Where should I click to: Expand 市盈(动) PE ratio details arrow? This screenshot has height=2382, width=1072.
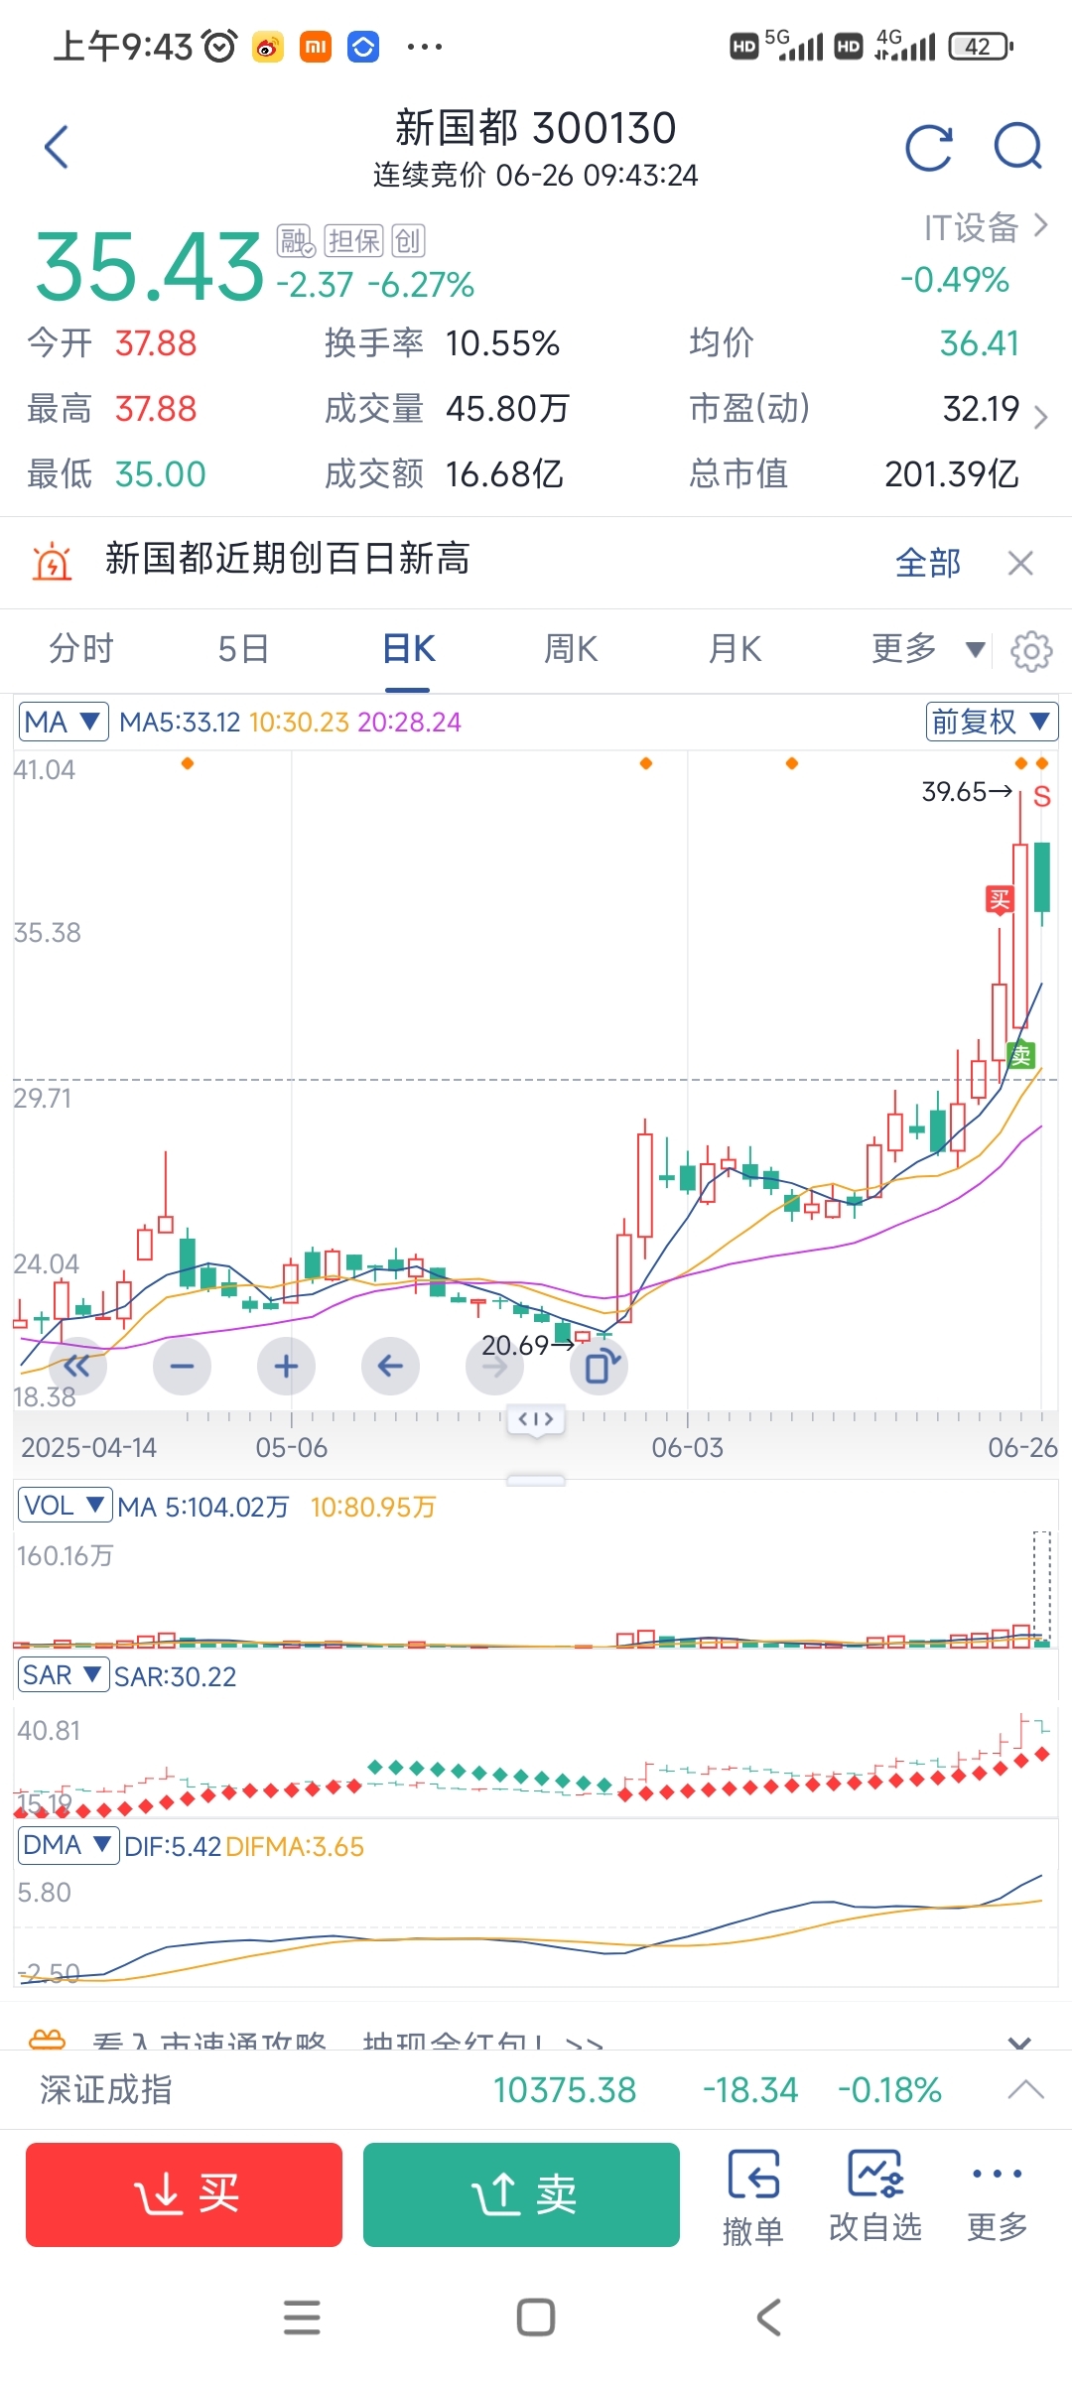[x=1040, y=416]
